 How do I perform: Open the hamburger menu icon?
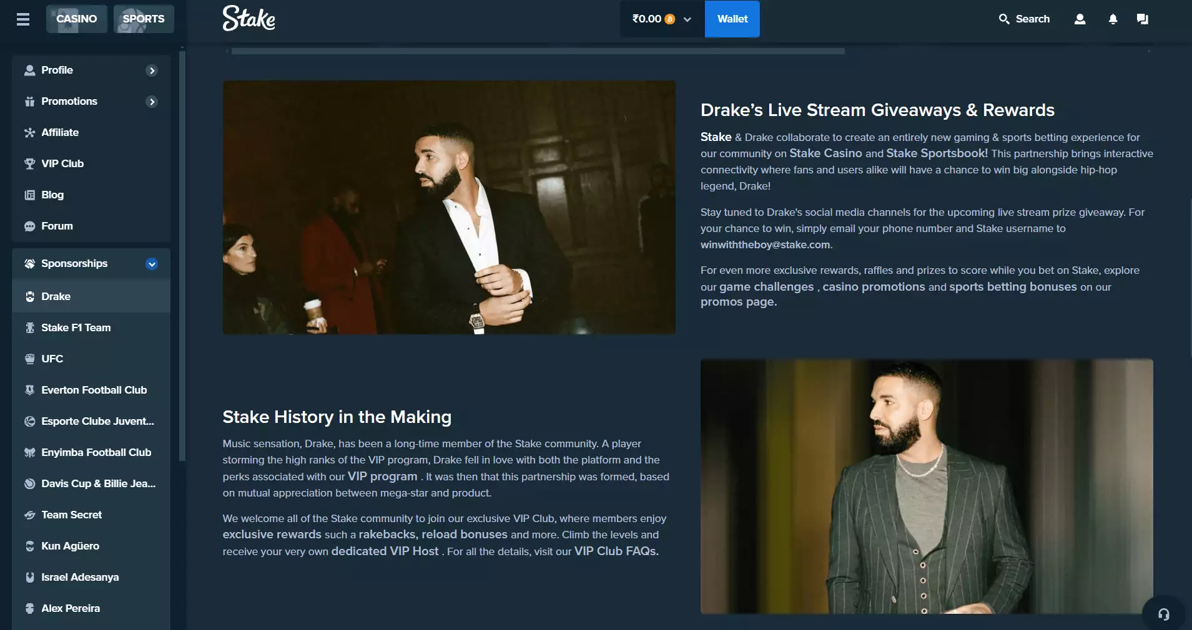click(23, 19)
